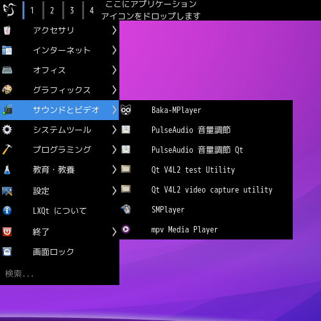Expand the インターネット submenu arrow

point(114,50)
